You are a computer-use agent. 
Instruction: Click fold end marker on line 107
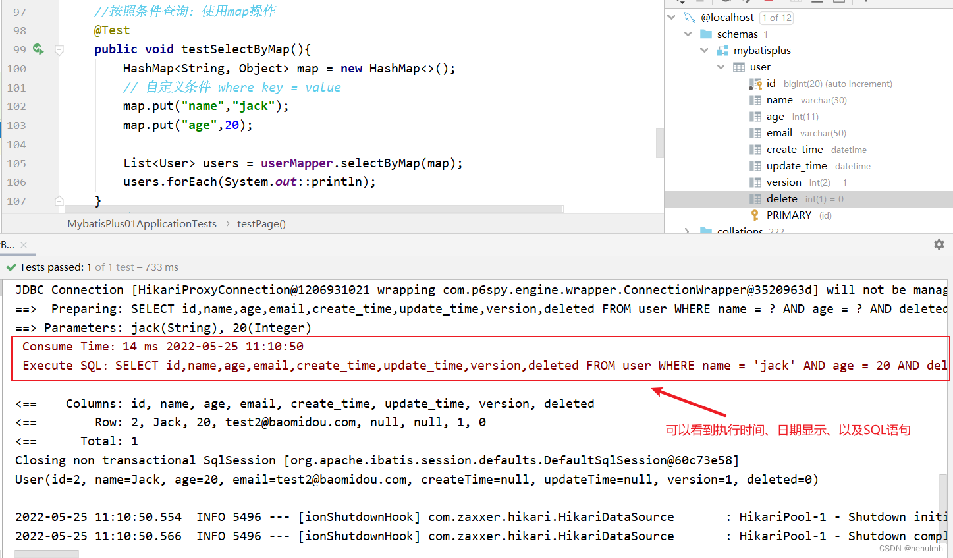point(59,201)
